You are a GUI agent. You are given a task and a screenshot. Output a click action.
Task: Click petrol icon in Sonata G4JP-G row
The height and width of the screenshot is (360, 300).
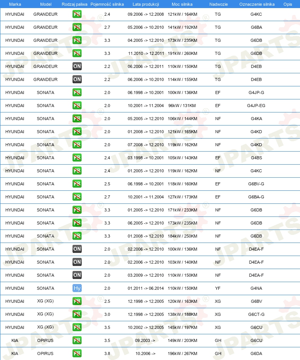click(x=77, y=92)
